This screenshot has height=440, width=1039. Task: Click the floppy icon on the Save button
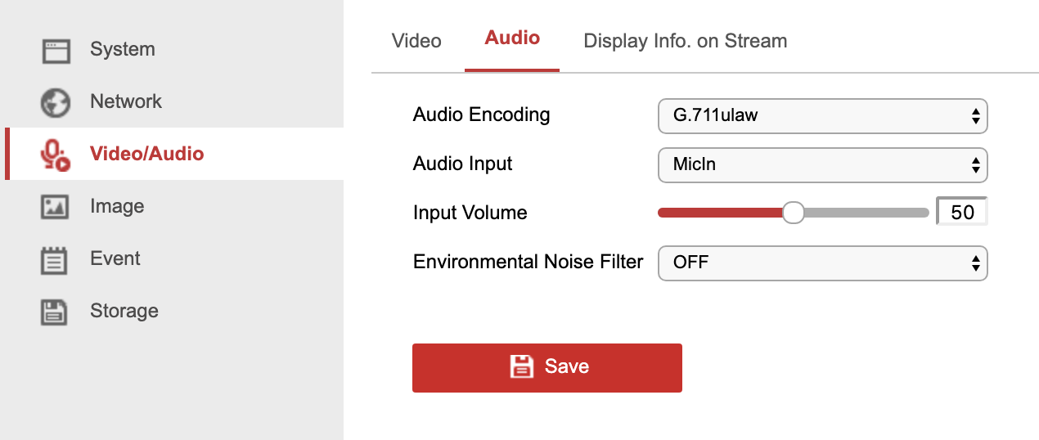521,366
